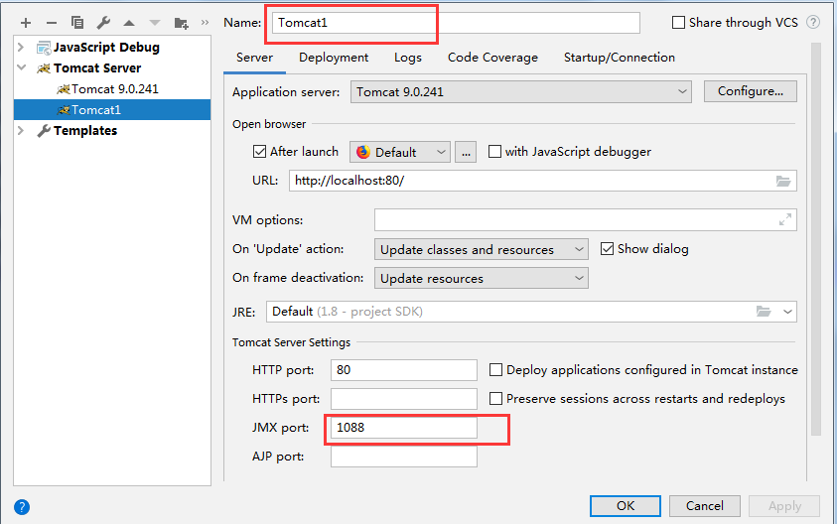Open the On frame deactivation dropdown
This screenshot has height=524, width=837.
pos(481,278)
